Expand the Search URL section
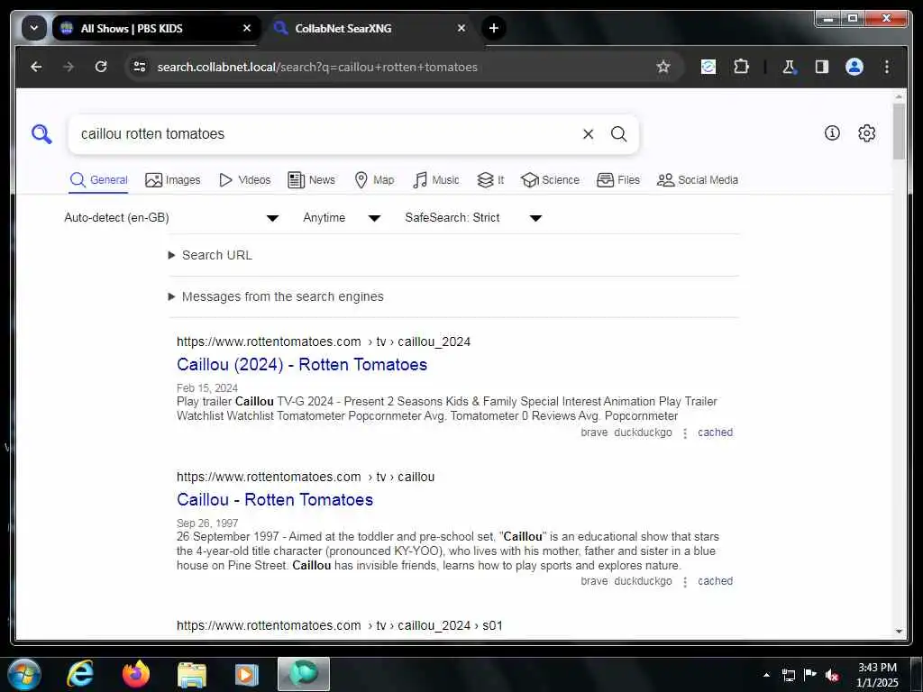 coord(211,255)
